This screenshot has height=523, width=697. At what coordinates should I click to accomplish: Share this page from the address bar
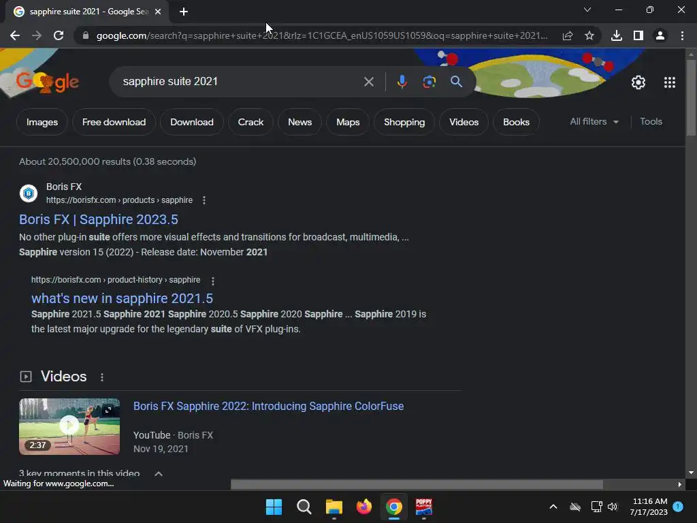click(x=568, y=35)
